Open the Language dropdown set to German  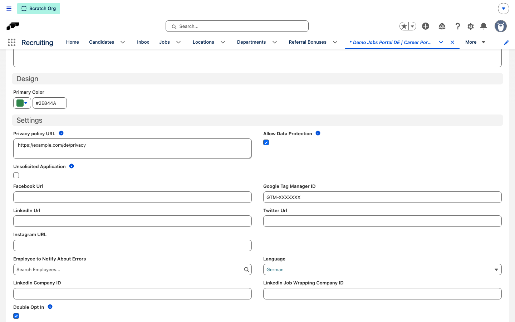coord(382,269)
